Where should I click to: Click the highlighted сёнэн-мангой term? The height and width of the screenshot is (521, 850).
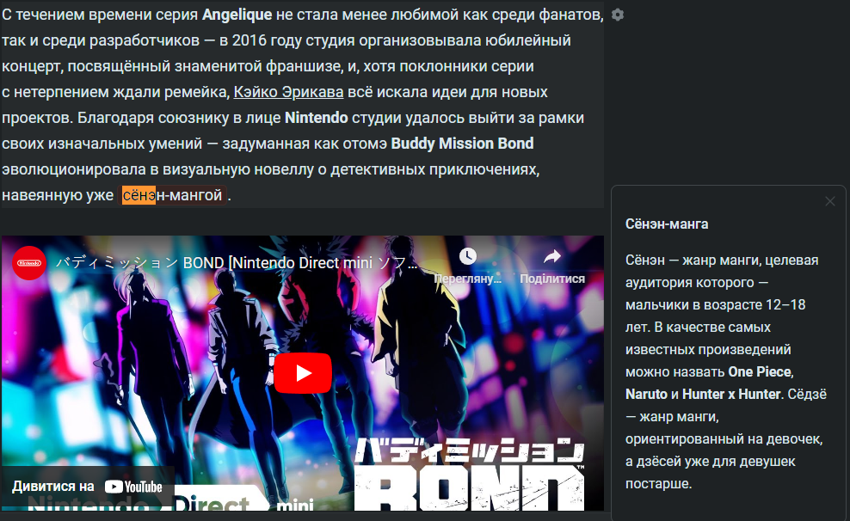pos(172,195)
